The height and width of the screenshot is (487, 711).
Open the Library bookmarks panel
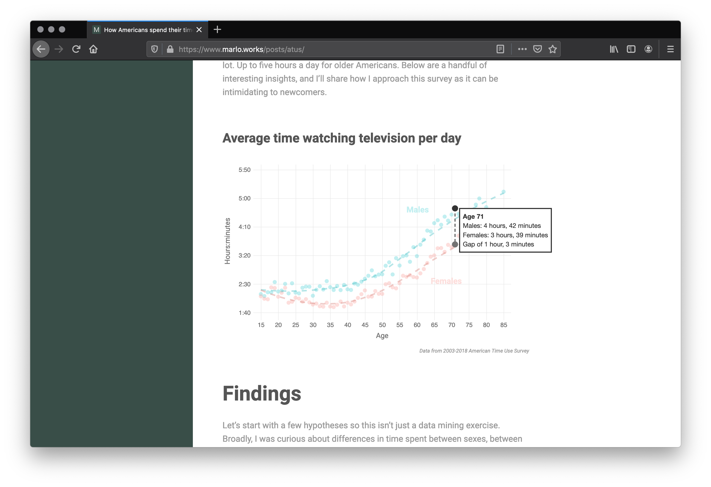pos(614,49)
